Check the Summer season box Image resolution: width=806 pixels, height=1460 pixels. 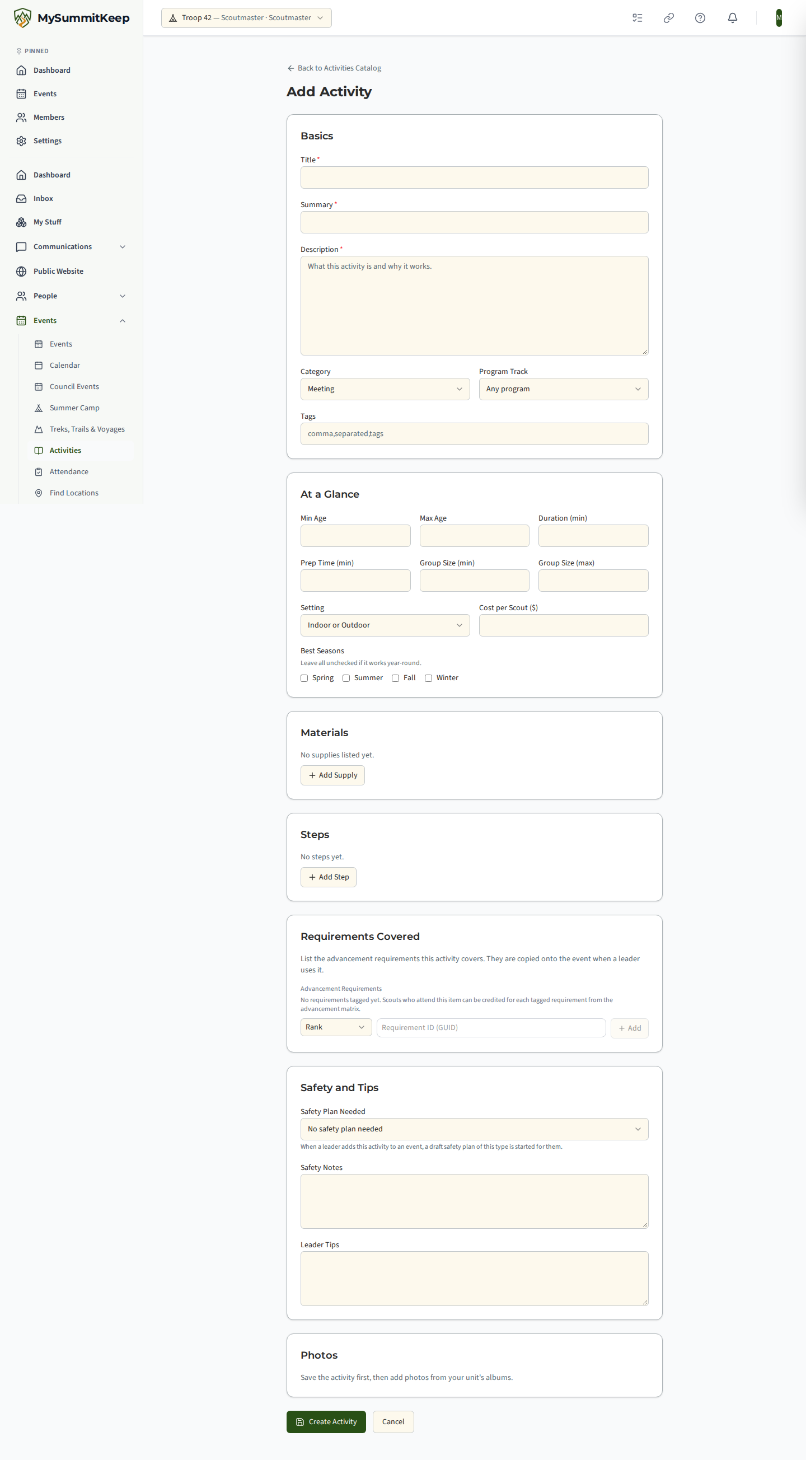346,678
